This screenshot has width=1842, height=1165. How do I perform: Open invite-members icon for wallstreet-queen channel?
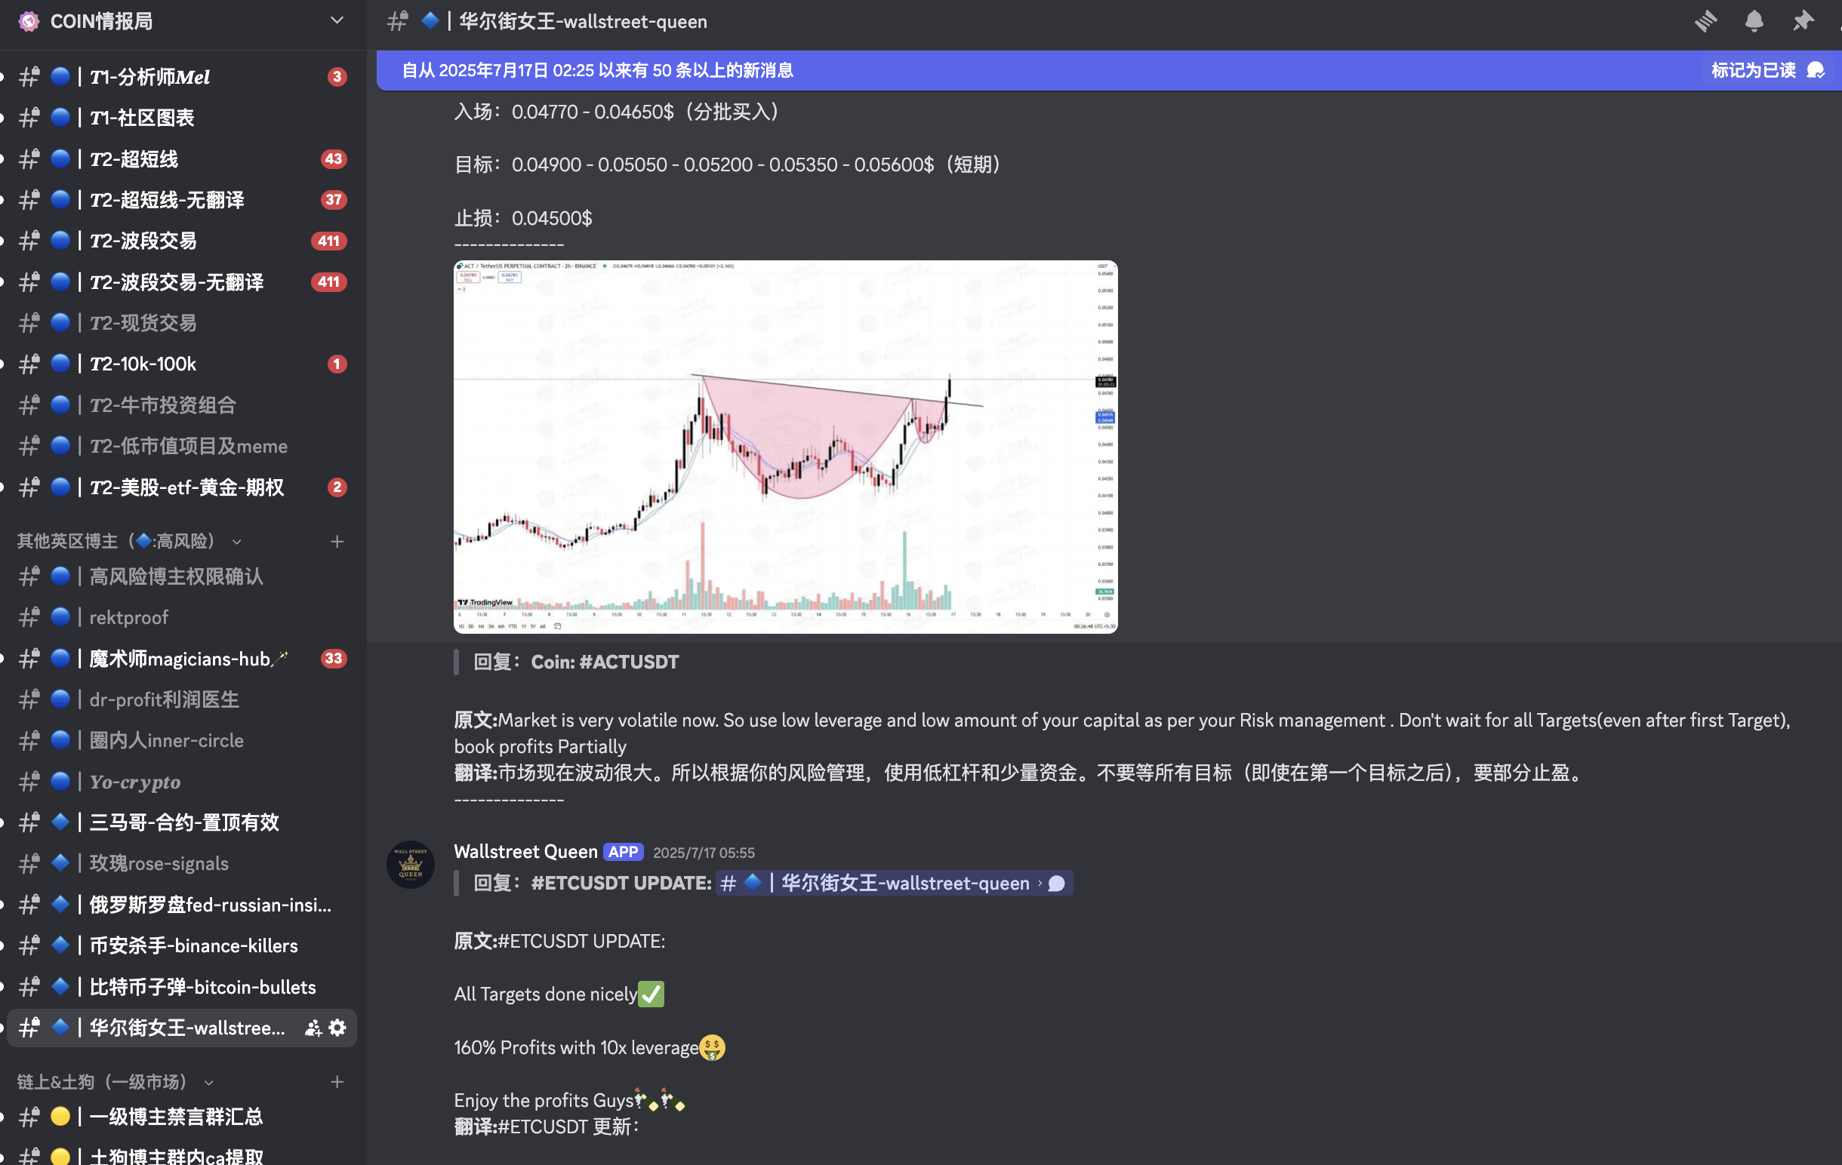coord(313,1028)
